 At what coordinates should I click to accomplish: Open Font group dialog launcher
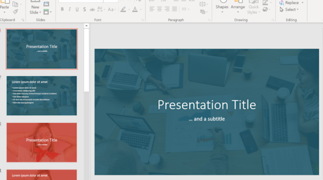click(143, 20)
